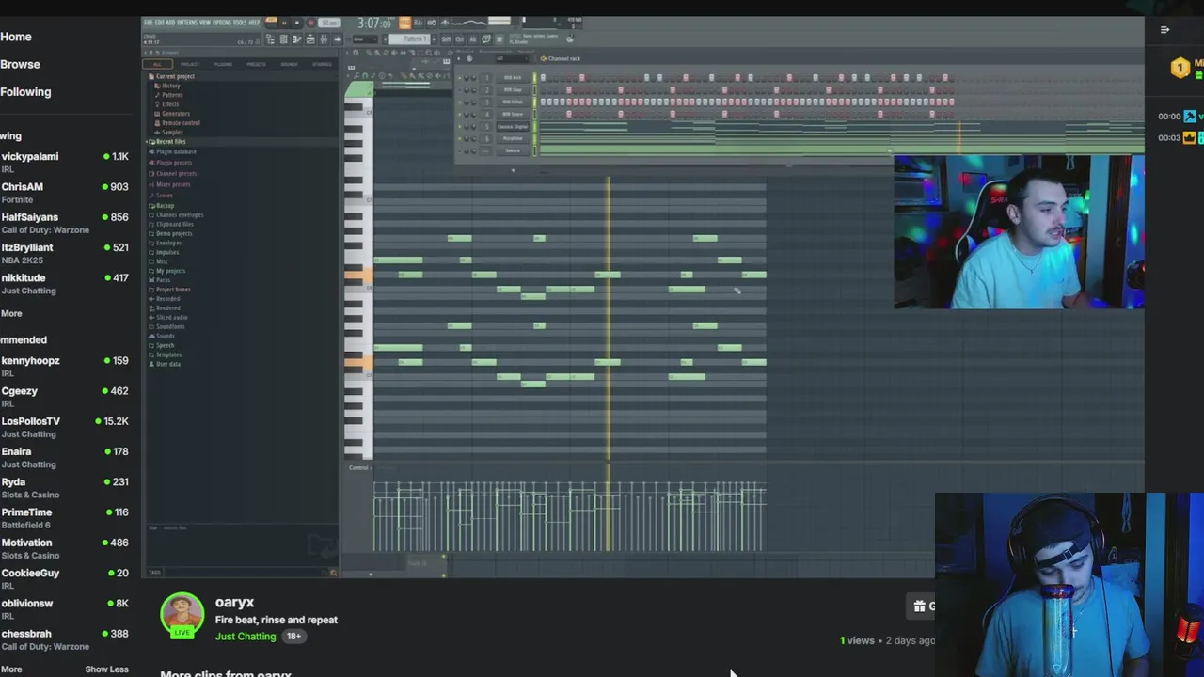Open the Scores entry in browser

(162, 196)
